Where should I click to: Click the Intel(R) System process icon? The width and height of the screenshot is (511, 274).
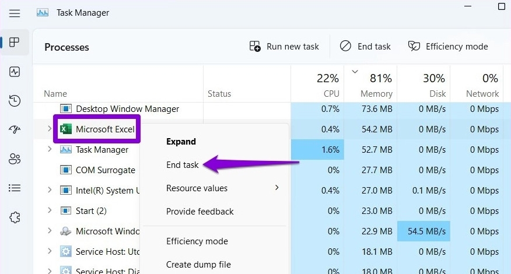coord(66,190)
